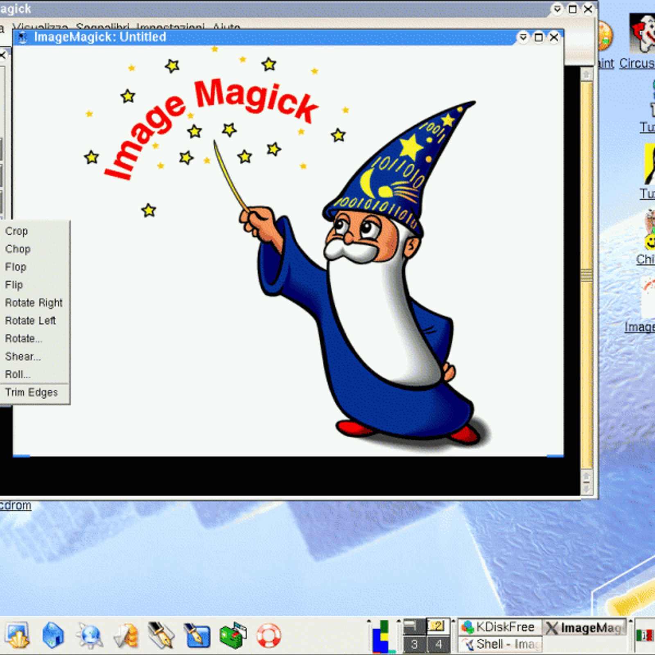Open the Home folder panel icon

[53, 635]
